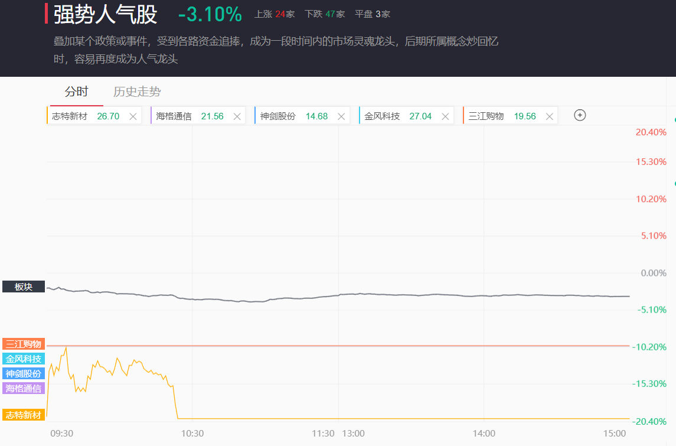Click the 神剑股份 legend label
Image resolution: width=676 pixels, height=446 pixels.
[24, 373]
